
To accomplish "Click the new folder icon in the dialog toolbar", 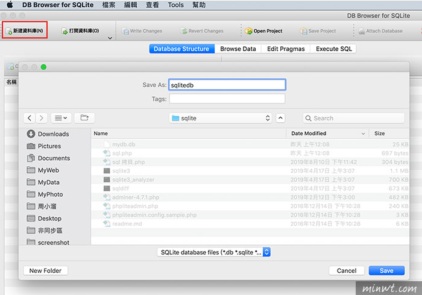I will (x=84, y=118).
